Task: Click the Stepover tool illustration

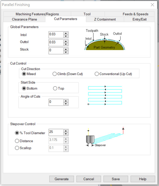Action: (105, 137)
